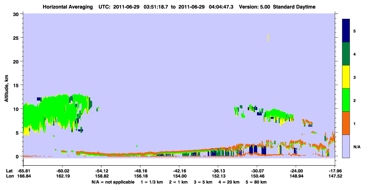Click the latitude value -17.96

point(335,171)
